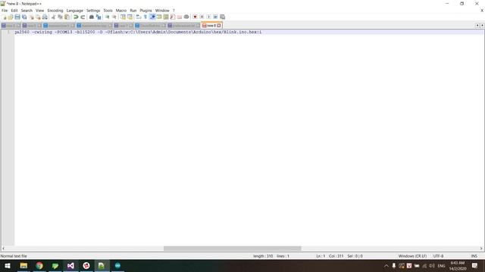Click the macro Playback icon
The width and height of the screenshot is (485, 272).
click(x=208, y=17)
